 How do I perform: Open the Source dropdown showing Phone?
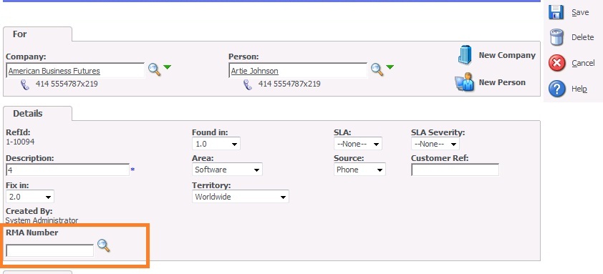pyautogui.click(x=360, y=170)
